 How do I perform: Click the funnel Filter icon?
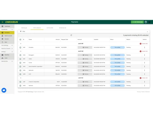pos(21,32)
